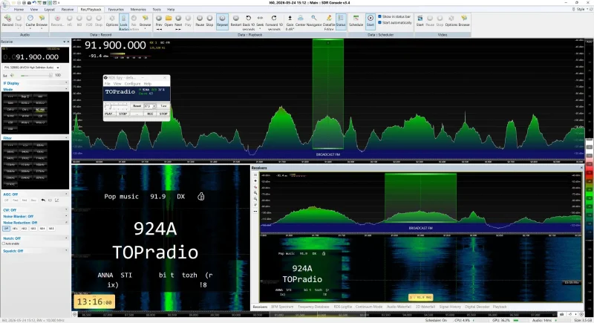Select noise reduction NR1
The width and height of the screenshot is (594, 323).
[15, 229]
